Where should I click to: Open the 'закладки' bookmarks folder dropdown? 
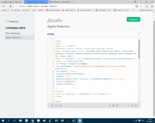coord(26,10)
